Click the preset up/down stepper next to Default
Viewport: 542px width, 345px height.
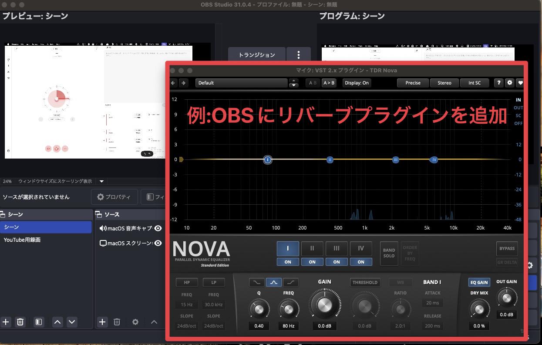click(x=294, y=83)
